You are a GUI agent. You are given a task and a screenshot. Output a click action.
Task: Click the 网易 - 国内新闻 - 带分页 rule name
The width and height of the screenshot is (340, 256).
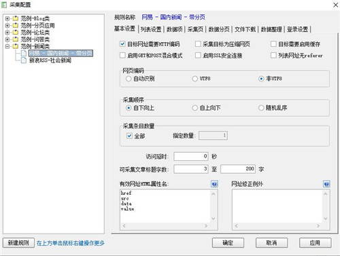[x=173, y=17]
